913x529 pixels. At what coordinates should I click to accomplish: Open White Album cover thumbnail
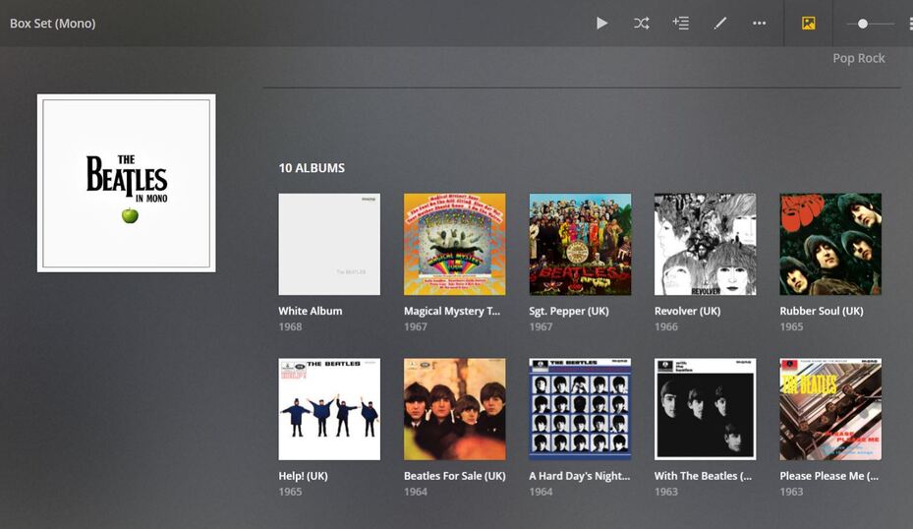coord(329,244)
